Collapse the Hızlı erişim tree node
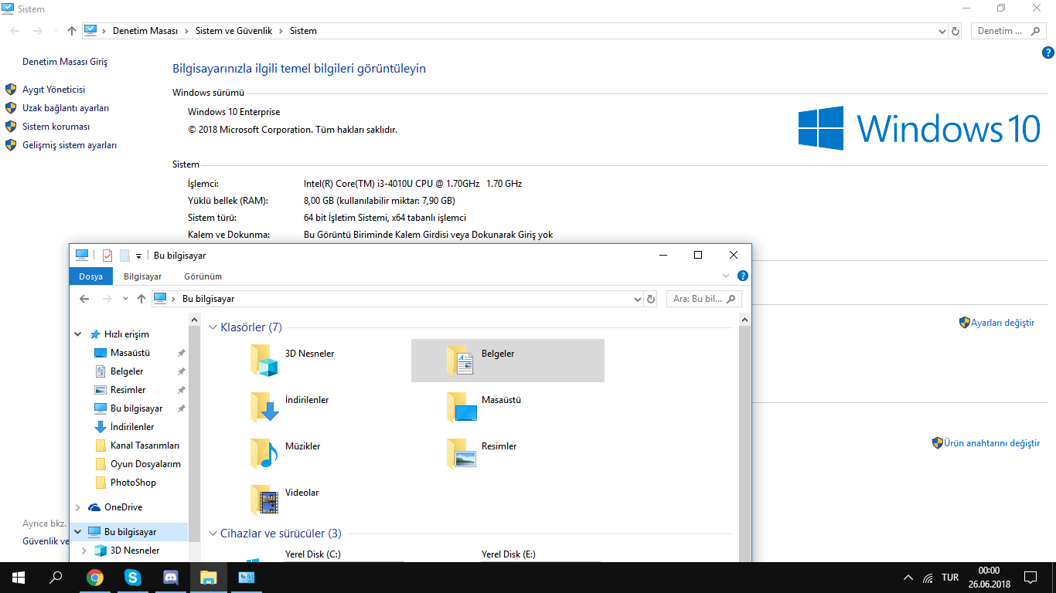The height and width of the screenshot is (593, 1056). point(78,334)
